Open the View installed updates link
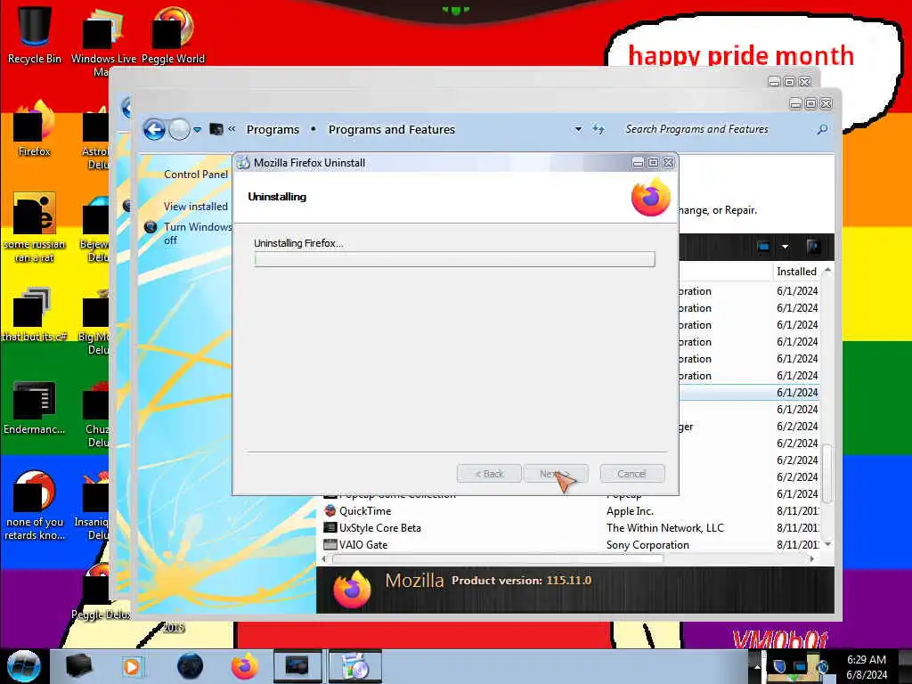This screenshot has height=684, width=912. (x=196, y=207)
